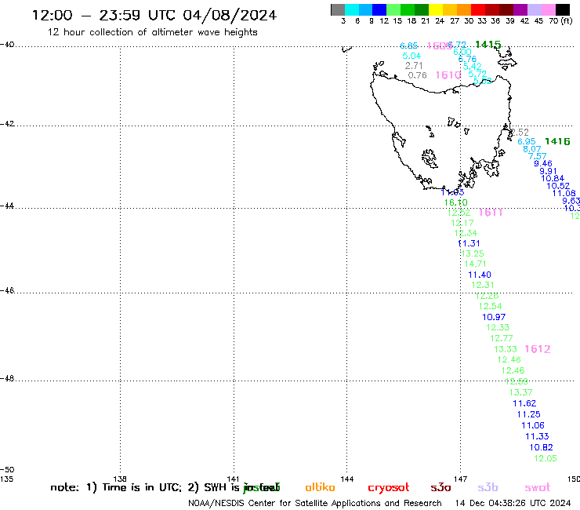Image resolution: width=580 pixels, height=510 pixels.
Task: Click the longitude axis label 141
Action: point(234,479)
